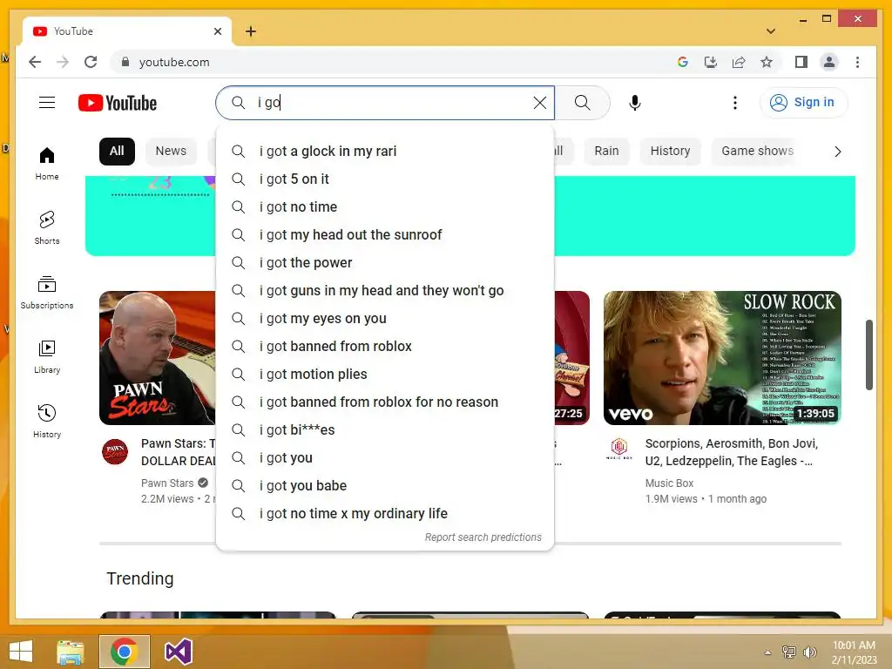Choose suggestion 'i got a glock in my rari'
The height and width of the screenshot is (669, 892).
385,152
